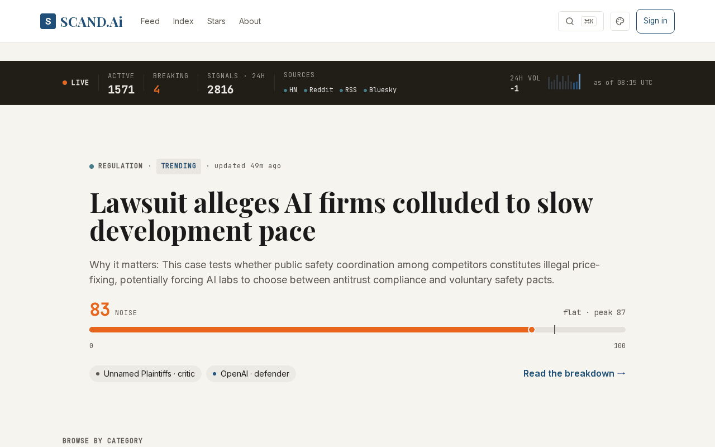Click the 'as of 08:15 UTC' timestamp
This screenshot has width=715, height=447.
coord(623,83)
